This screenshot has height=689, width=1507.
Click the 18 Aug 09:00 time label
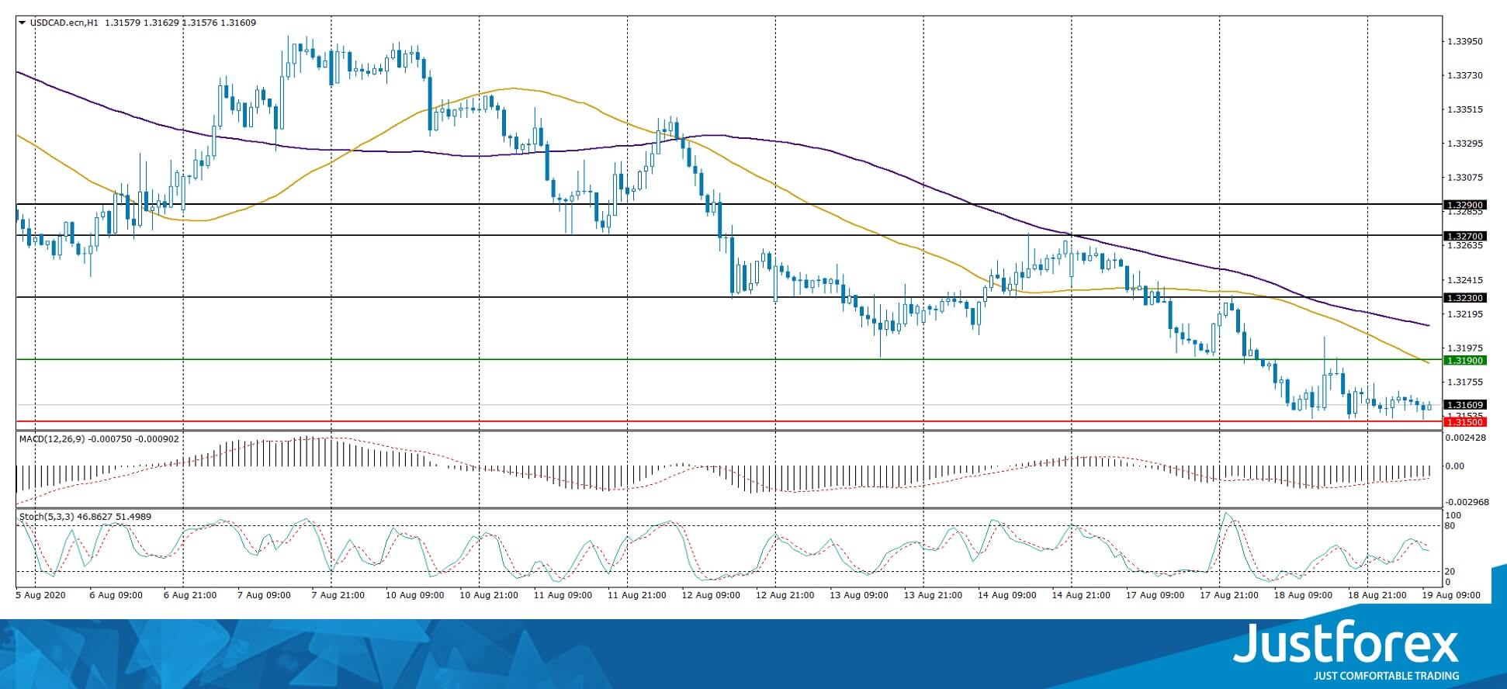[1304, 596]
